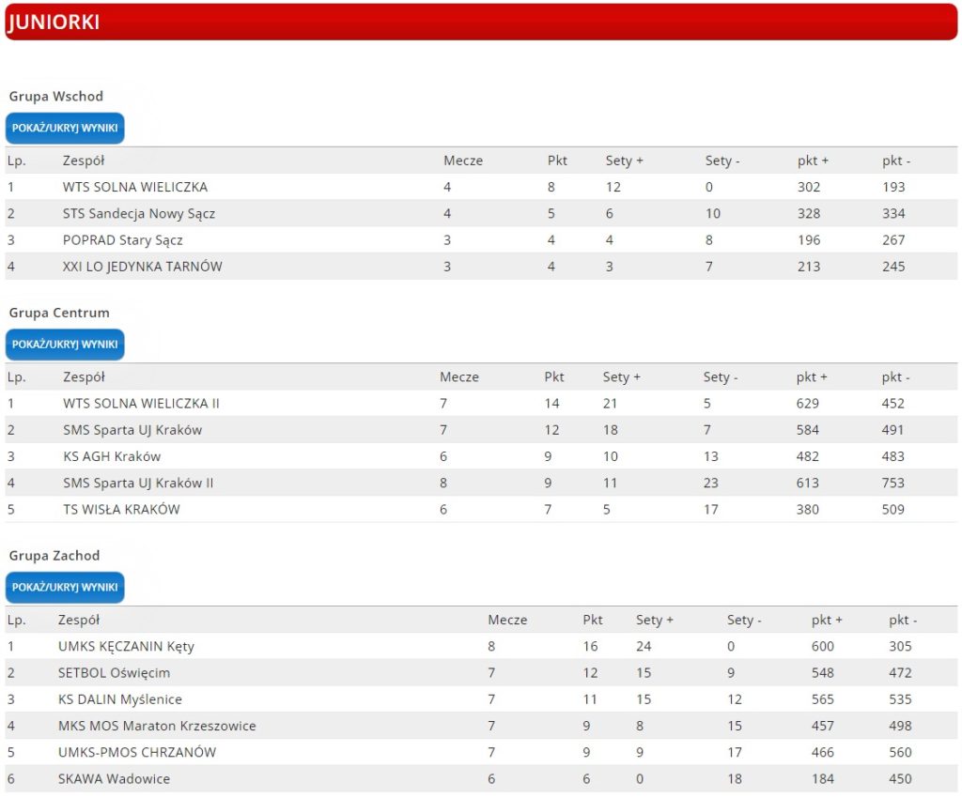The width and height of the screenshot is (962, 798).
Task: Click TS WISŁA KRAKÓW team name
Action: (x=121, y=510)
